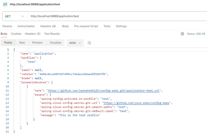Open the Tests tab
This screenshot has width=207, height=135.
point(107,26)
